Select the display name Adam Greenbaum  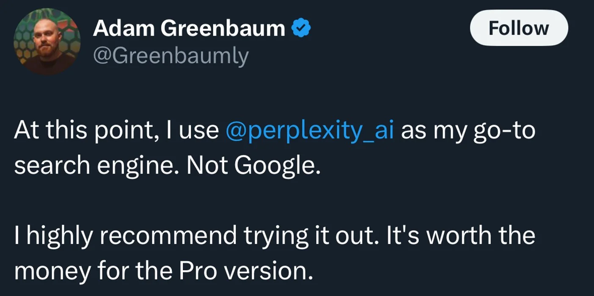(x=190, y=28)
